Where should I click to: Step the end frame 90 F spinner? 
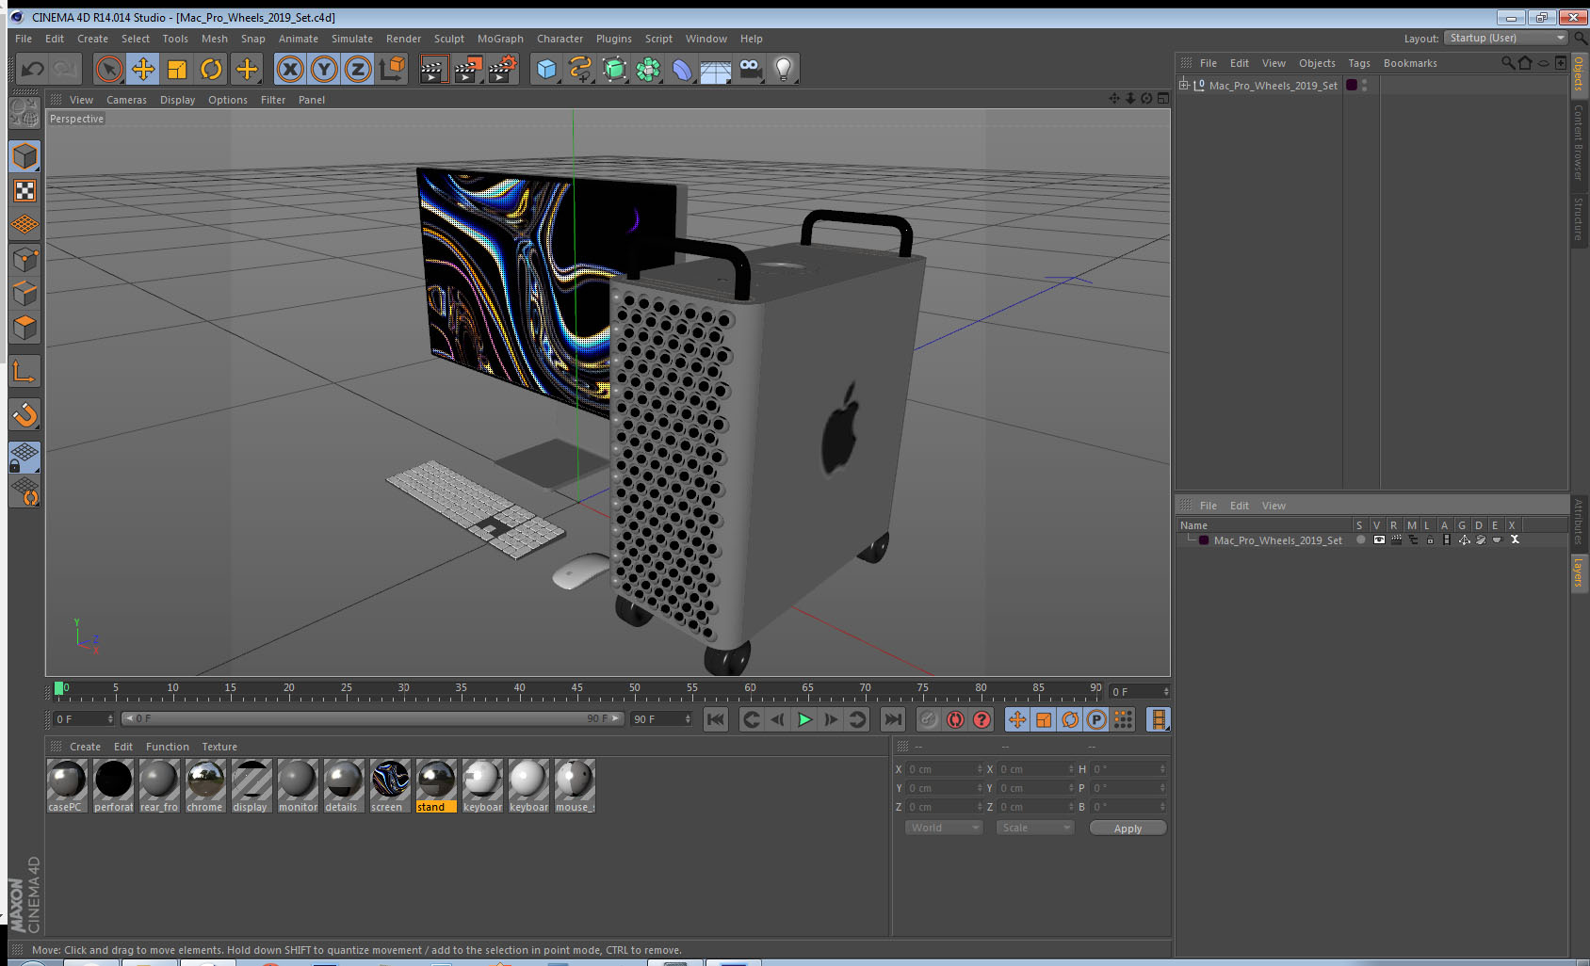point(688,718)
